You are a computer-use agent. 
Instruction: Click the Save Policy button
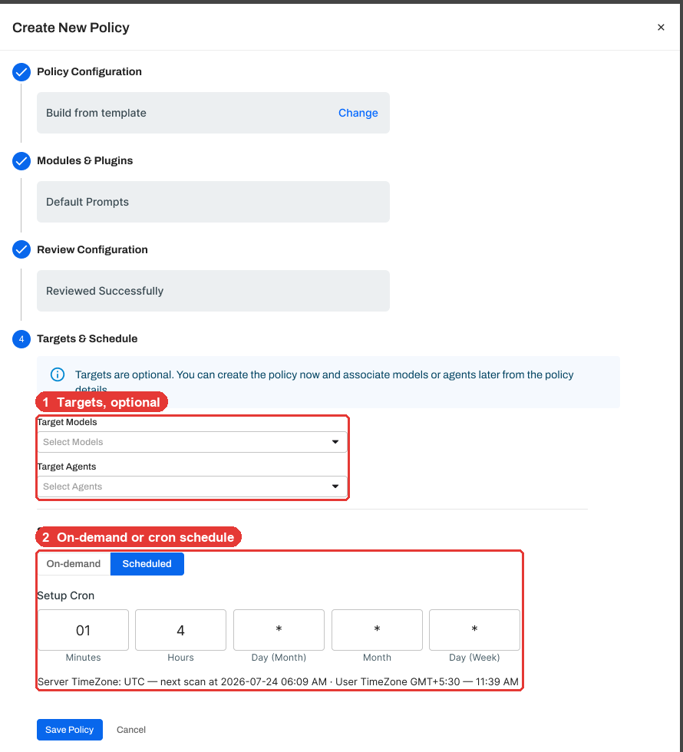point(70,730)
